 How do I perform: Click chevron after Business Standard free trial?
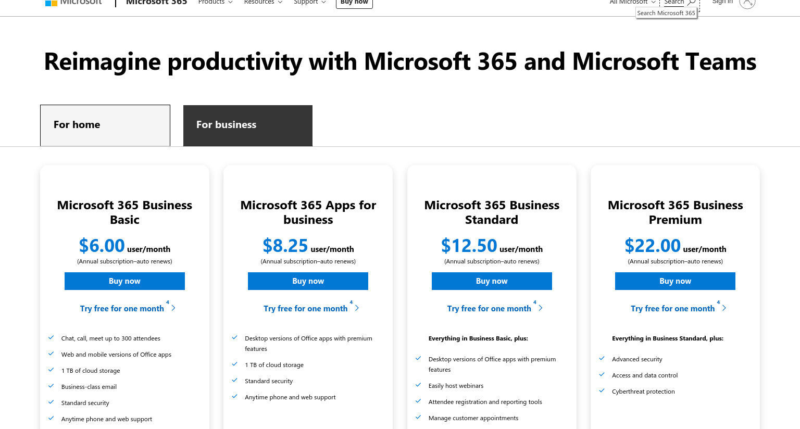(x=541, y=308)
